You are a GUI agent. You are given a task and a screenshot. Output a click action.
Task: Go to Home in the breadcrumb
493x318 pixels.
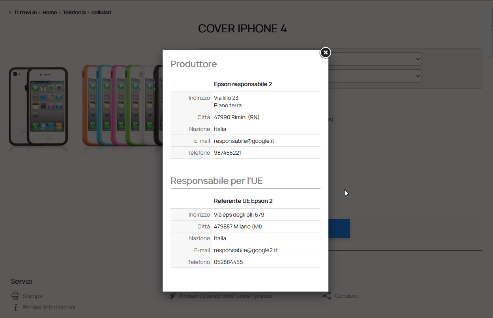point(50,13)
